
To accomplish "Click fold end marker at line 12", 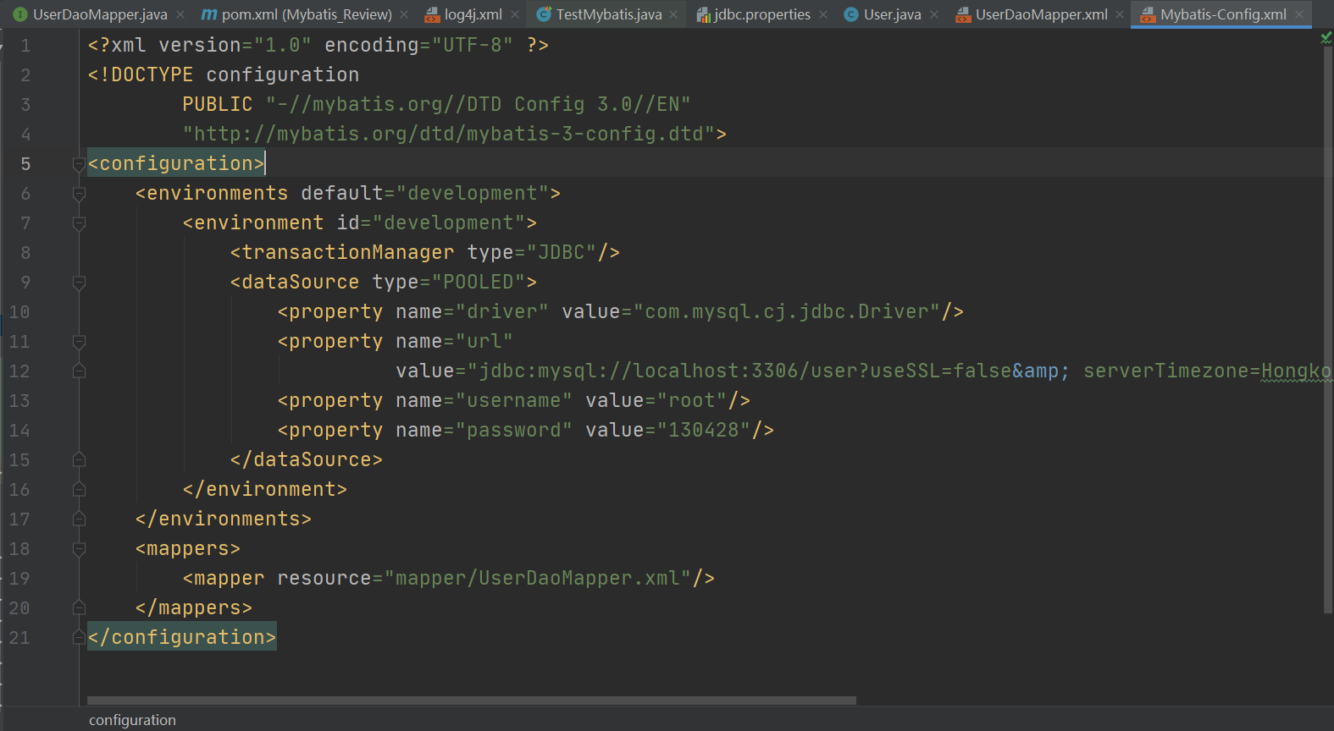I will tap(79, 371).
